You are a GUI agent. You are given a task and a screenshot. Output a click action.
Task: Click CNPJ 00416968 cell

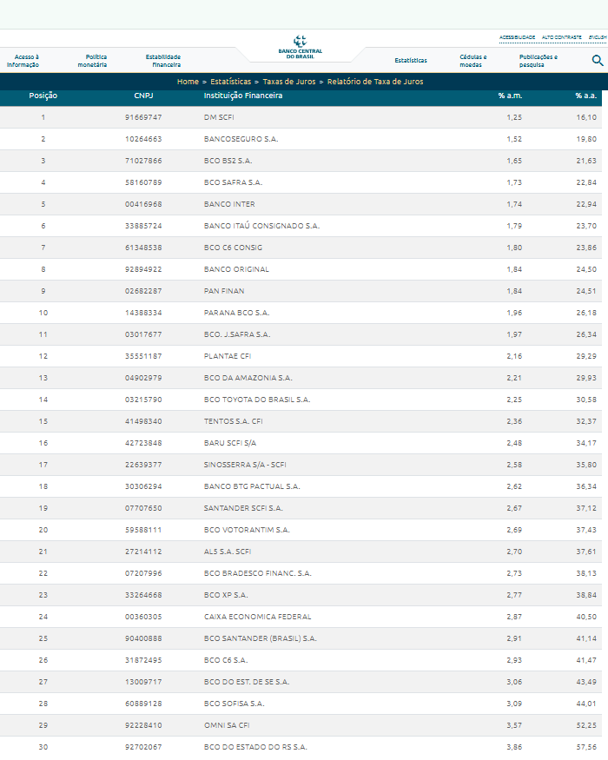point(143,204)
